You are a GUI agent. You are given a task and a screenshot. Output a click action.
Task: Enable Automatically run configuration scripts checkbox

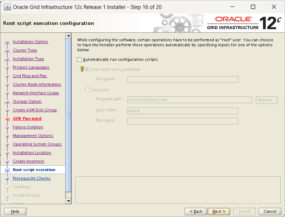click(79, 59)
